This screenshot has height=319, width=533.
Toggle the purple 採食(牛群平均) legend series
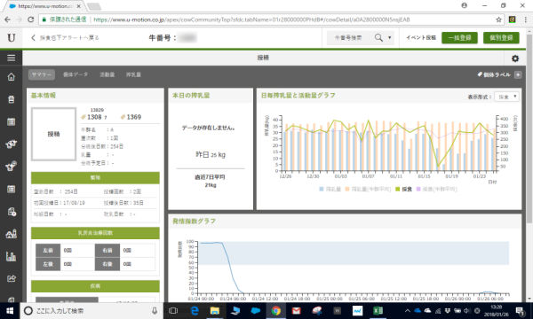[x=437, y=189]
